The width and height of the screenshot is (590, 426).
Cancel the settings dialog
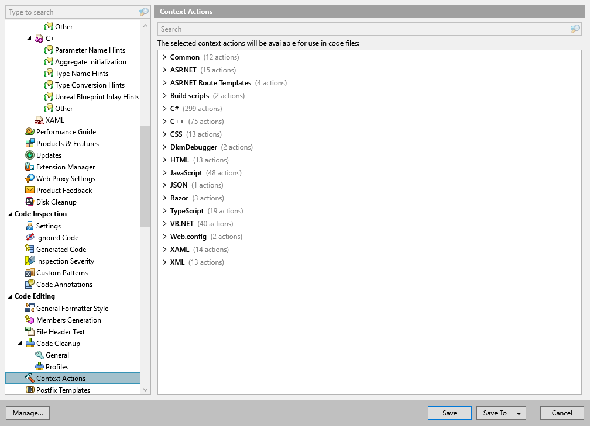click(561, 413)
